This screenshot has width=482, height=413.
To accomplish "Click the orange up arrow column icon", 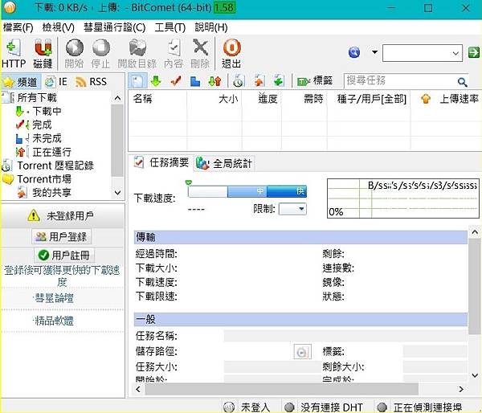I will 426,99.
